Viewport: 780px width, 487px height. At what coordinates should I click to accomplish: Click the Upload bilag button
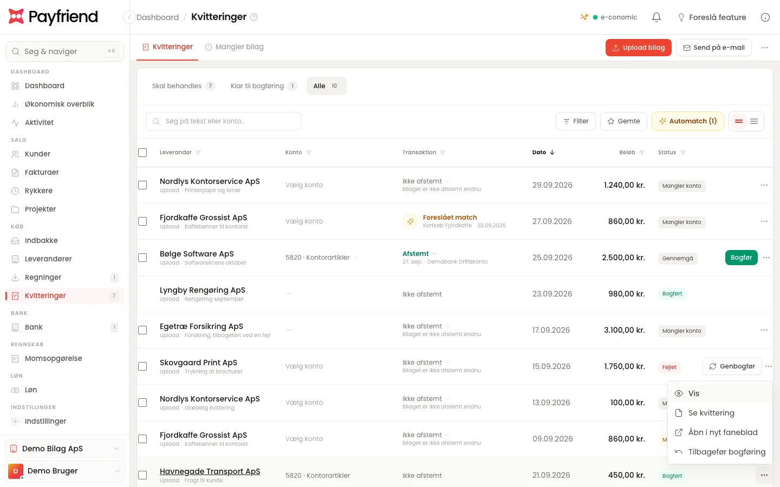(x=639, y=48)
